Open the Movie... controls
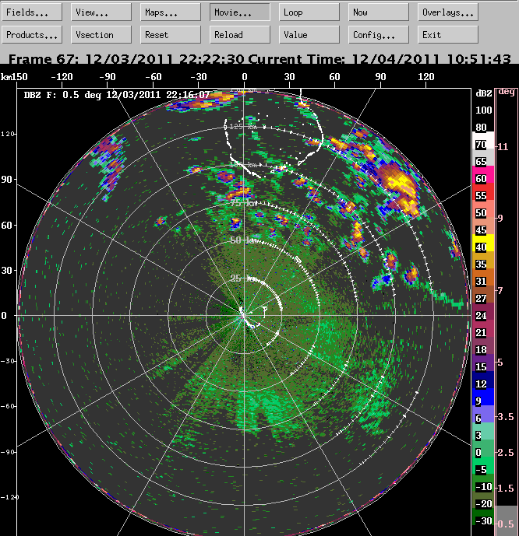 pos(240,12)
